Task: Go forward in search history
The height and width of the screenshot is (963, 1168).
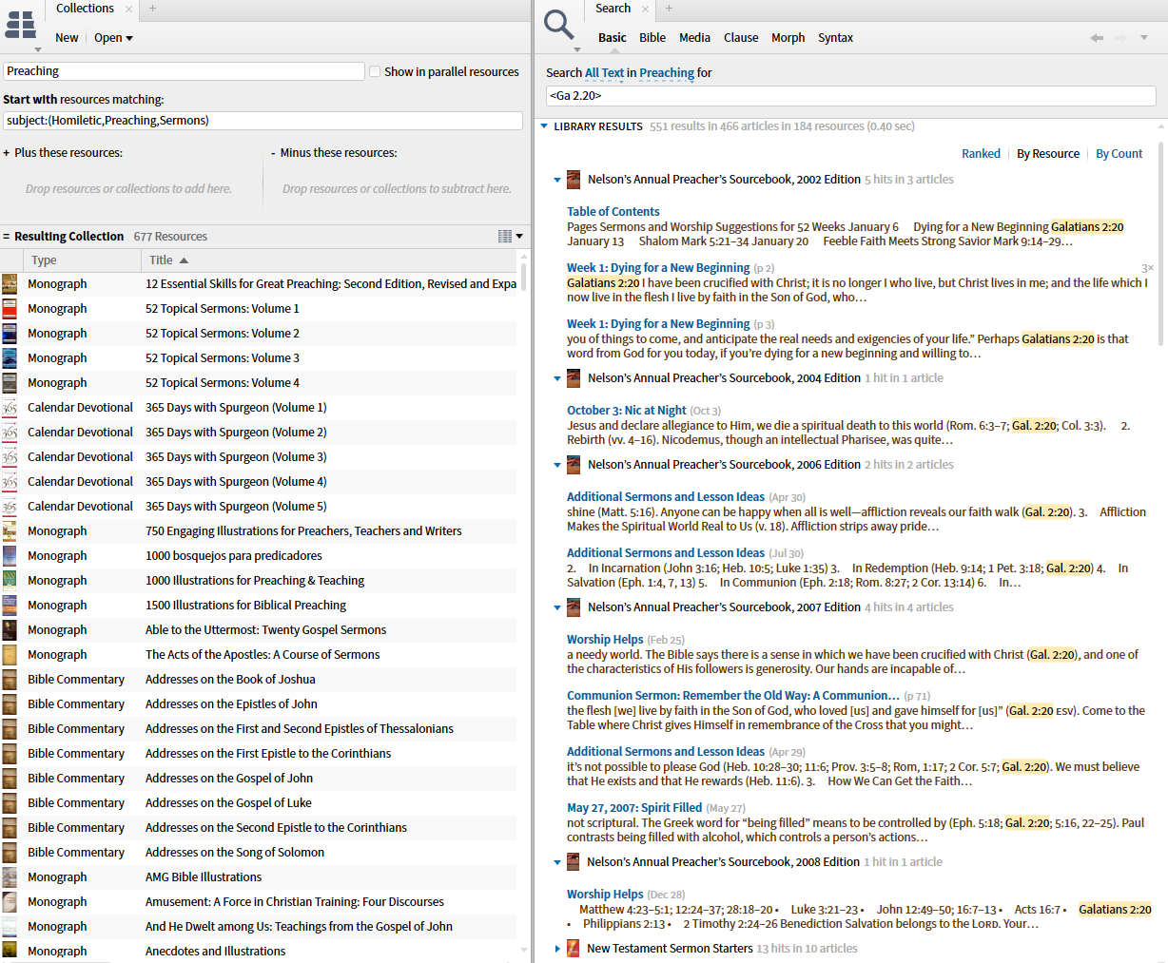Action: pos(1120,38)
